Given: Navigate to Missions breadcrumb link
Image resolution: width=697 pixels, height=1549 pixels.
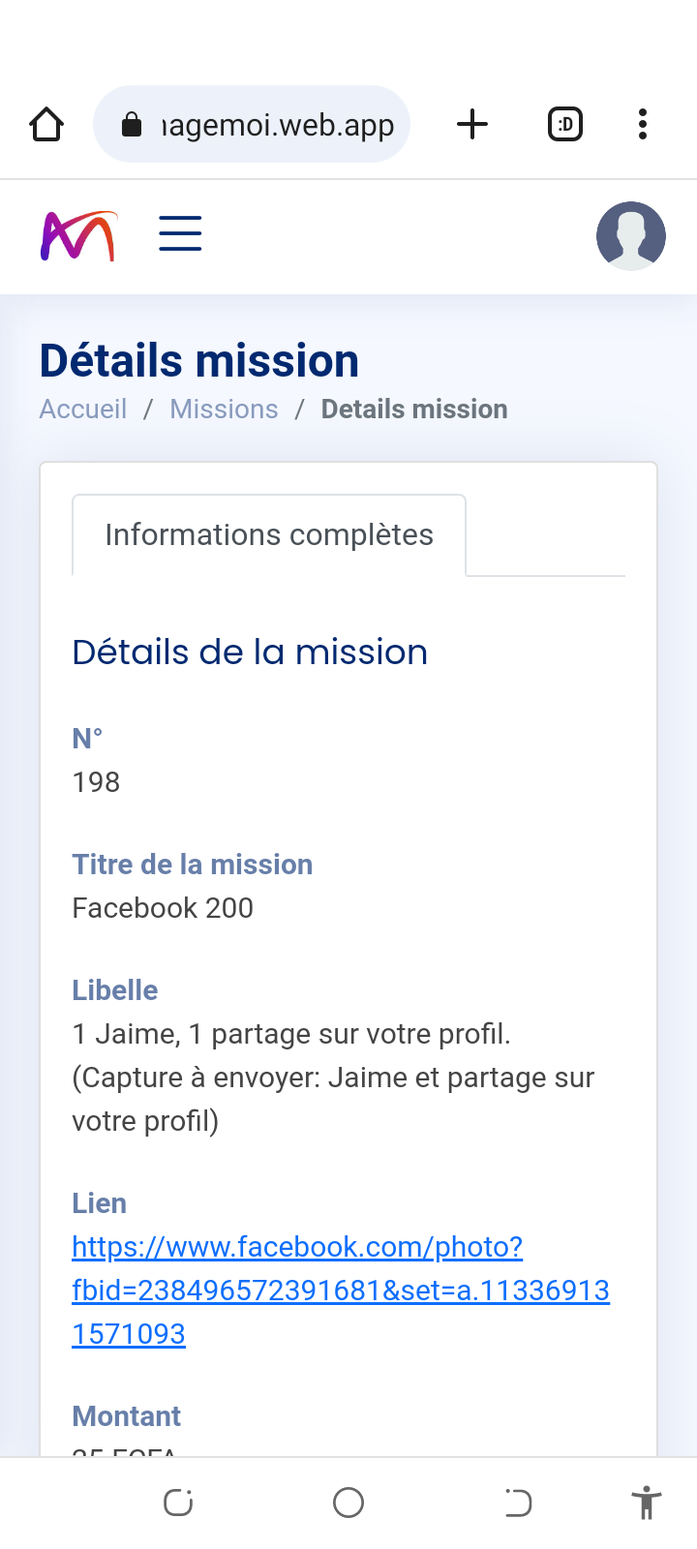Looking at the screenshot, I should [x=224, y=410].
